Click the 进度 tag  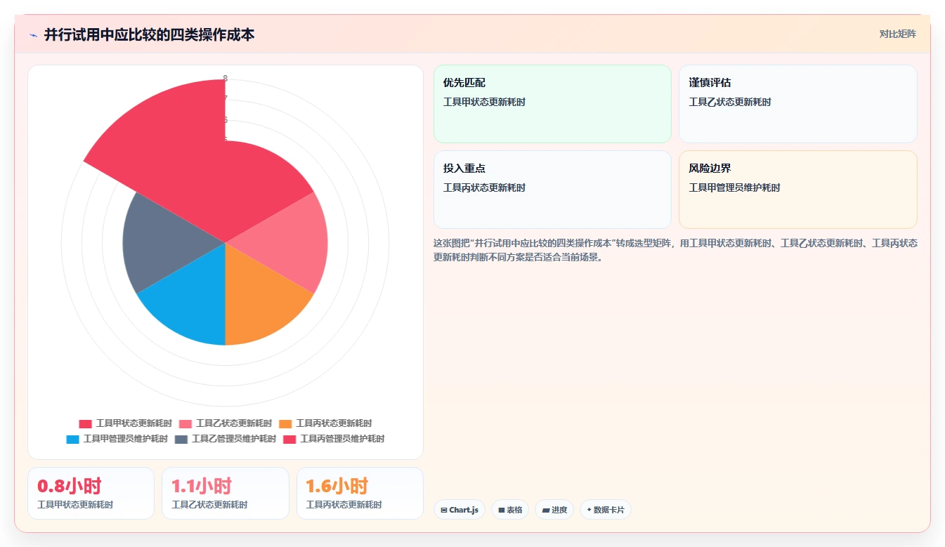(x=554, y=510)
